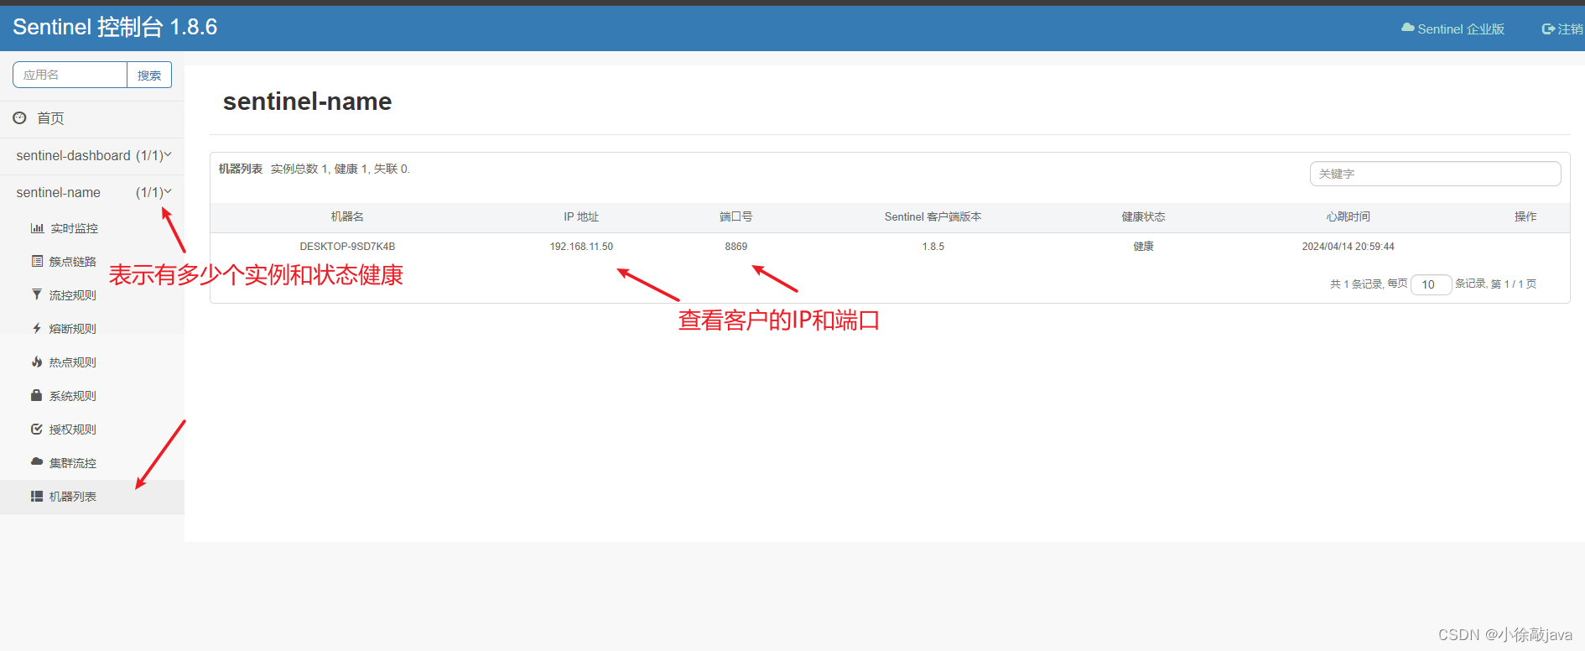Click the sentinel-name page heading
The height and width of the screenshot is (651, 1585).
307,102
